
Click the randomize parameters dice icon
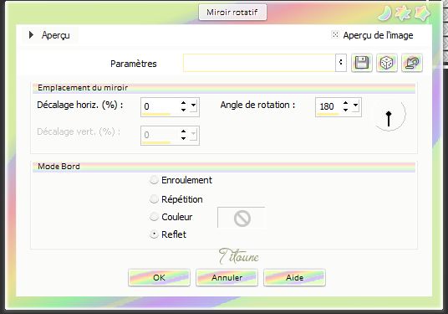pyautogui.click(x=387, y=63)
